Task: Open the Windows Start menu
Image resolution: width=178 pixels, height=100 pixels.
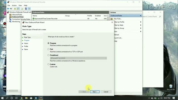Action: pyautogui.click(x=2, y=98)
